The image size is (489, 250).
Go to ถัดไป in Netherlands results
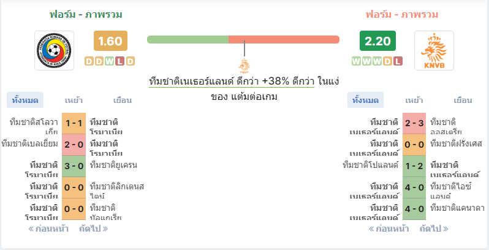(x=434, y=229)
